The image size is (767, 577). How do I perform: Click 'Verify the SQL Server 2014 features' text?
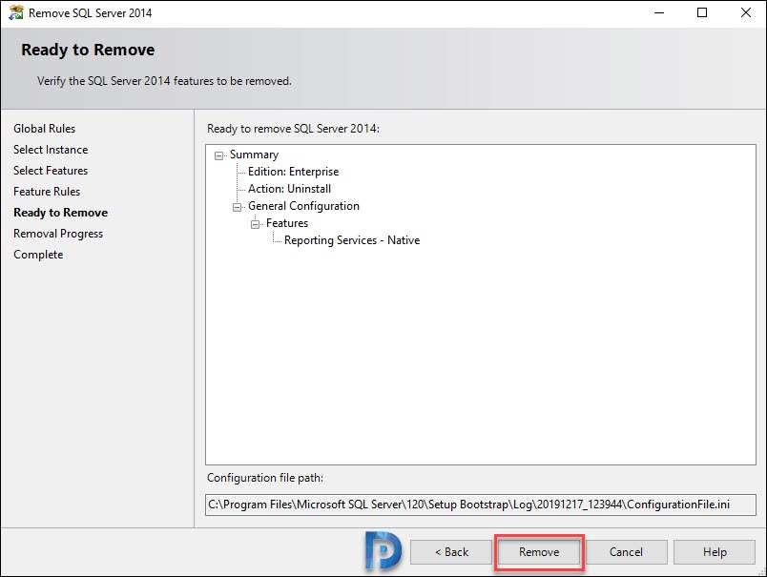164,81
